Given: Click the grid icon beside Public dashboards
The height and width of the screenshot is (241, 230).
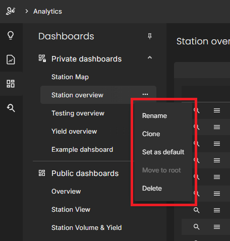Looking at the screenshot, I should 42,173.
